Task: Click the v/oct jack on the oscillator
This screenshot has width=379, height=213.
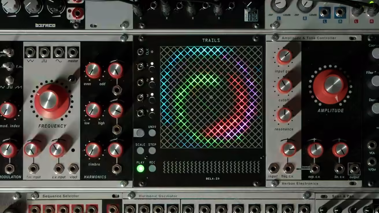Action: coord(73,169)
